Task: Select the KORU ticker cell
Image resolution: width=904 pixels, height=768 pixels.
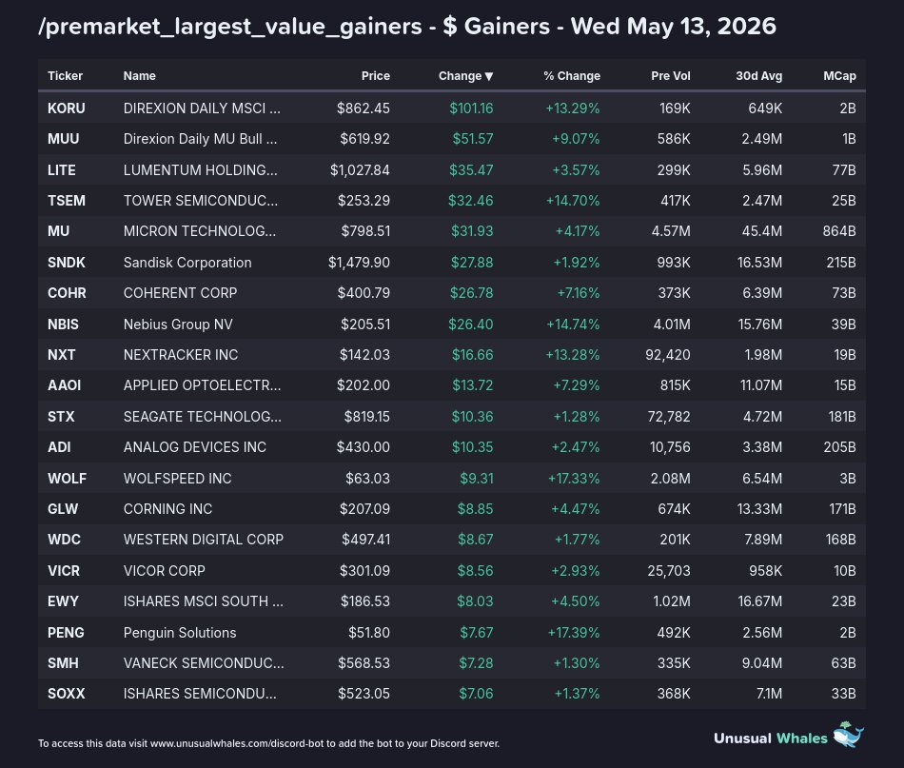Action: point(67,108)
